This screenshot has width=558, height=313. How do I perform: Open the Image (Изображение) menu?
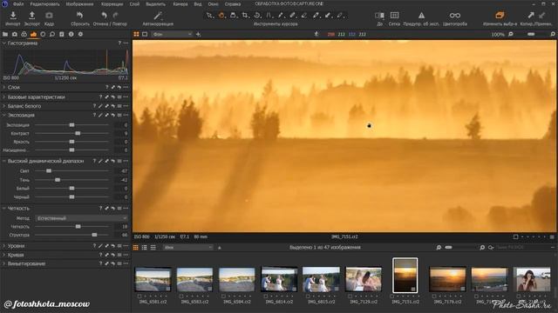79,3
